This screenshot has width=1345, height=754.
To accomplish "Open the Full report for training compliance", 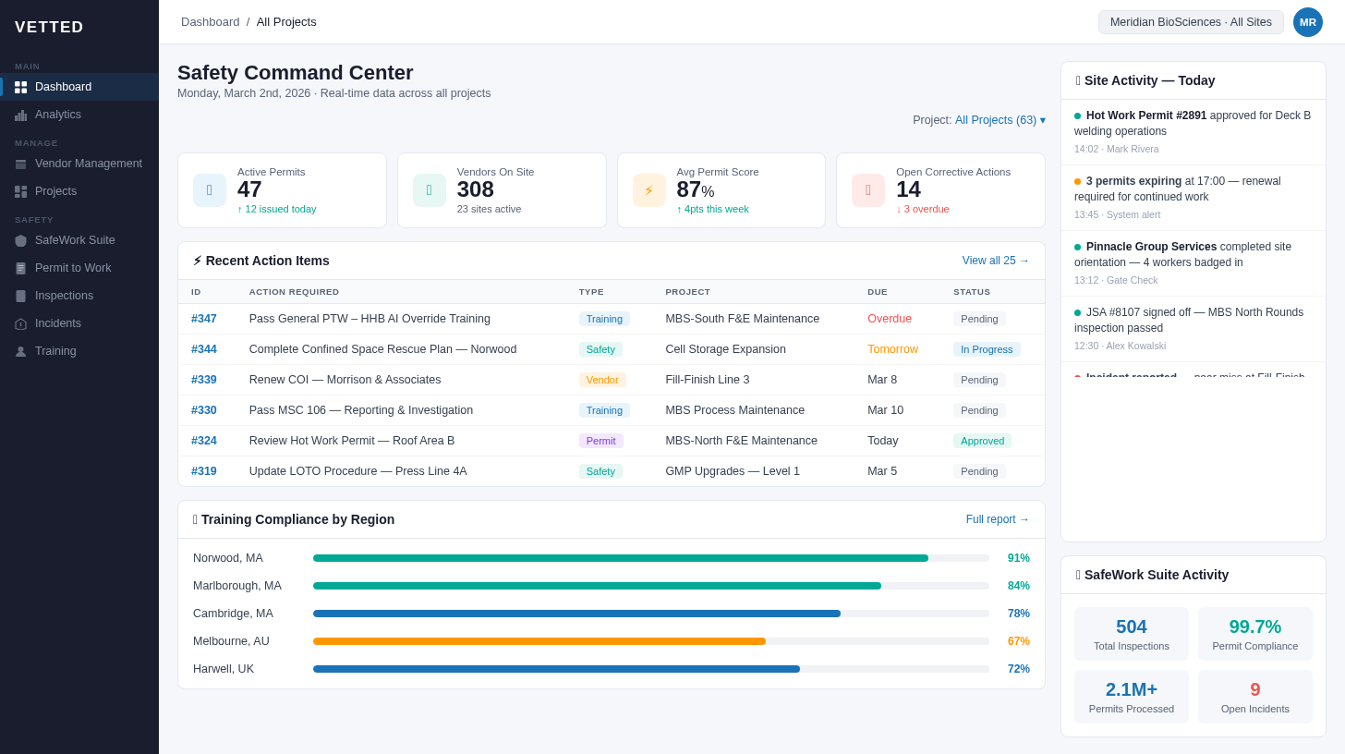I will click(997, 519).
